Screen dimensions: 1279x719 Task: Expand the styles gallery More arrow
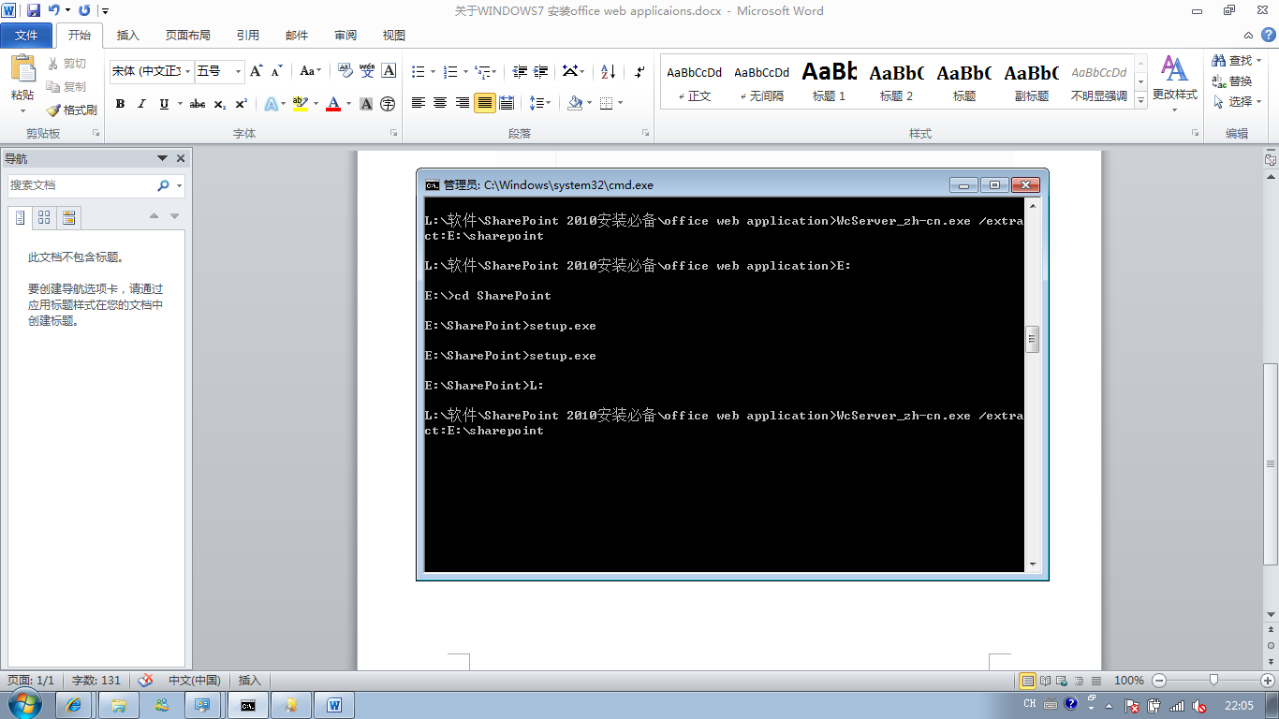pyautogui.click(x=1140, y=99)
